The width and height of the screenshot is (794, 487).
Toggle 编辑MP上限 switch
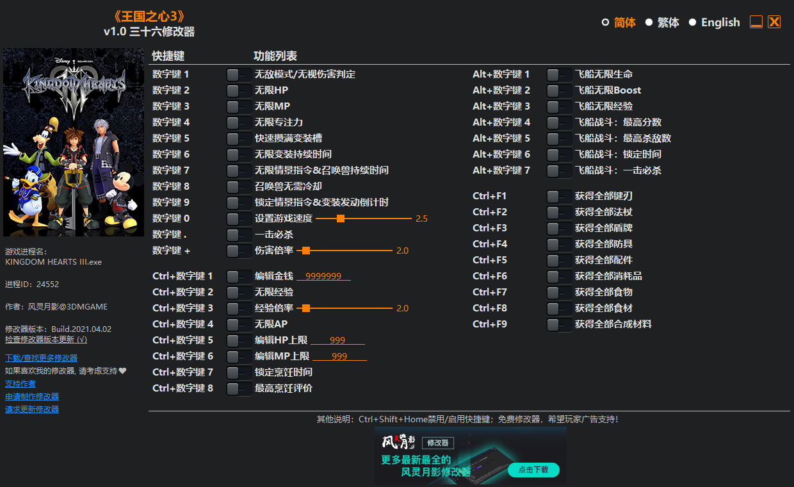click(x=239, y=356)
